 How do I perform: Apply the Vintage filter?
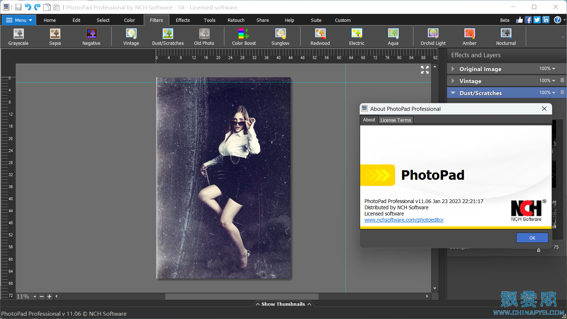tap(131, 37)
